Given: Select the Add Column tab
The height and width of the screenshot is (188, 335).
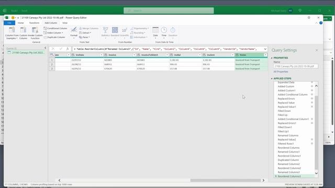Looking at the screenshot, I should coord(51,23).
